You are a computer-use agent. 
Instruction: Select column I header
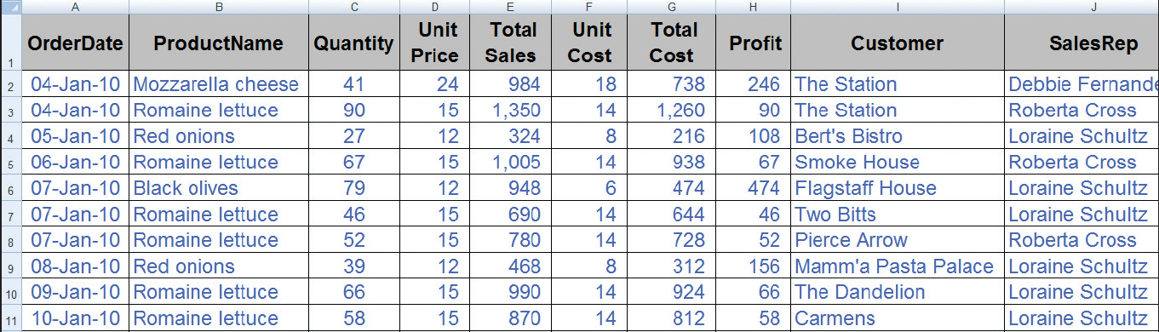pos(898,7)
